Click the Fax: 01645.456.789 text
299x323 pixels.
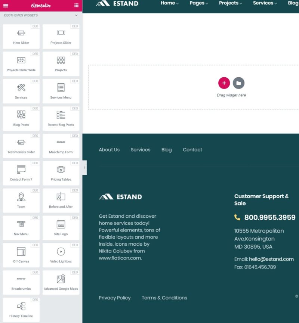click(x=255, y=267)
